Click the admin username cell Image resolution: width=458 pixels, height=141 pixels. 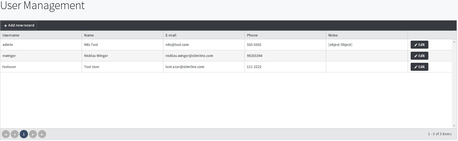(x=8, y=45)
